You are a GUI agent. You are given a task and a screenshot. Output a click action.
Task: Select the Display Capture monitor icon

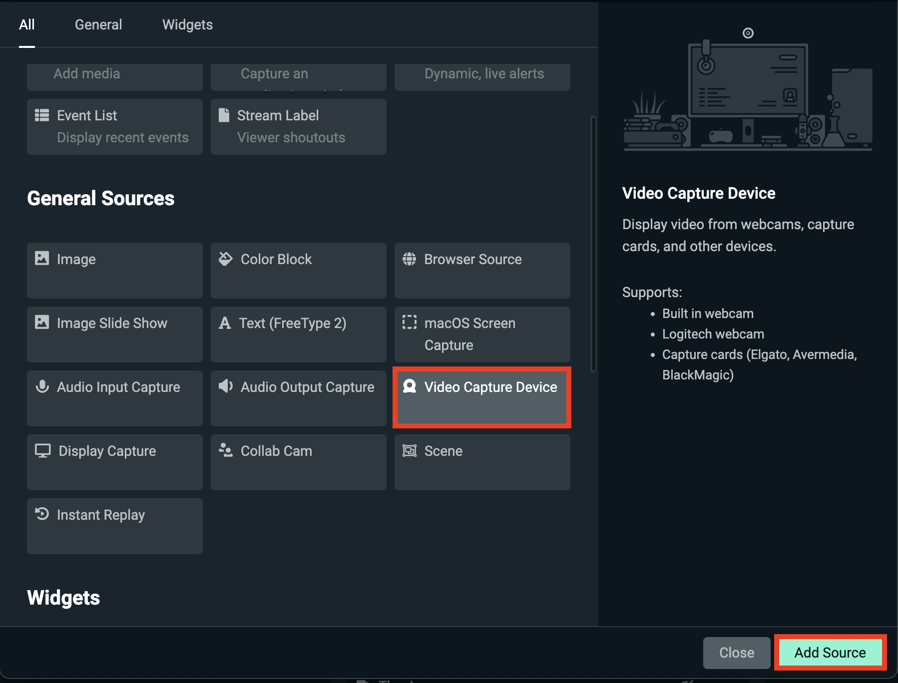click(x=43, y=450)
